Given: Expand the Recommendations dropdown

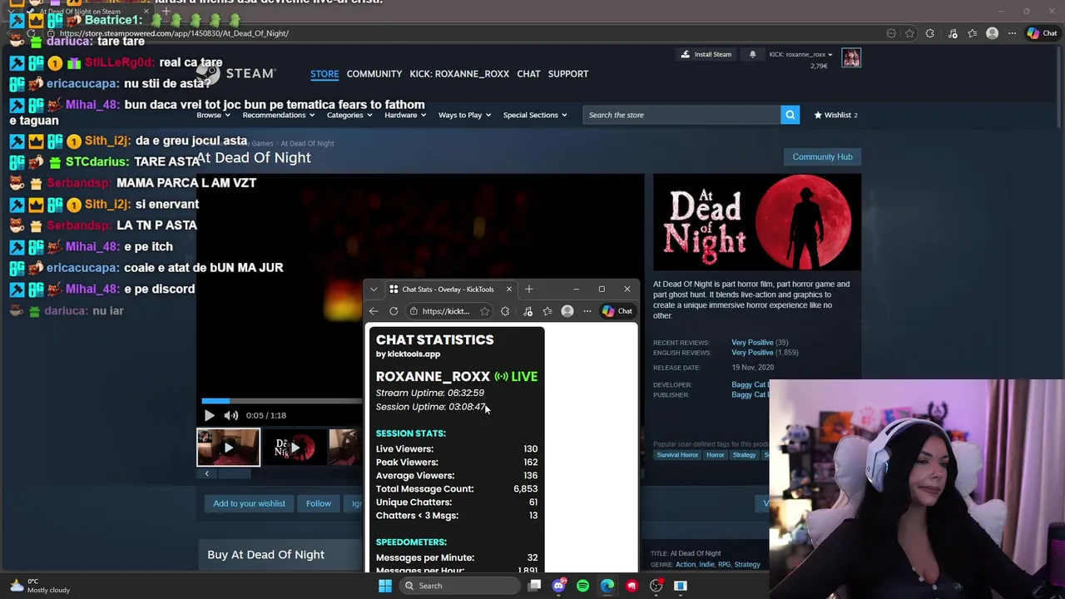Looking at the screenshot, I should (278, 115).
